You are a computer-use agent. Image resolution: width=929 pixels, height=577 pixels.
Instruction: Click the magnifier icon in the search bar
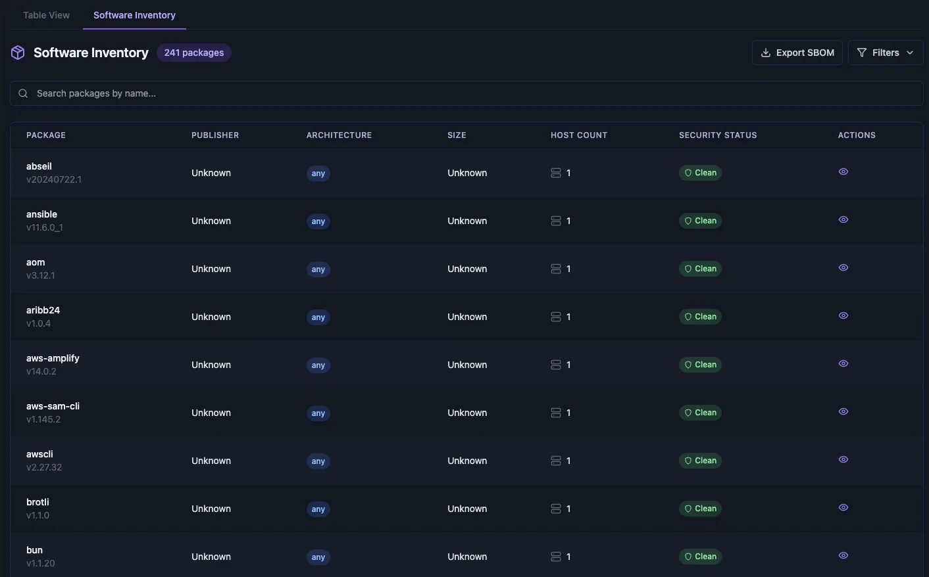[x=23, y=93]
